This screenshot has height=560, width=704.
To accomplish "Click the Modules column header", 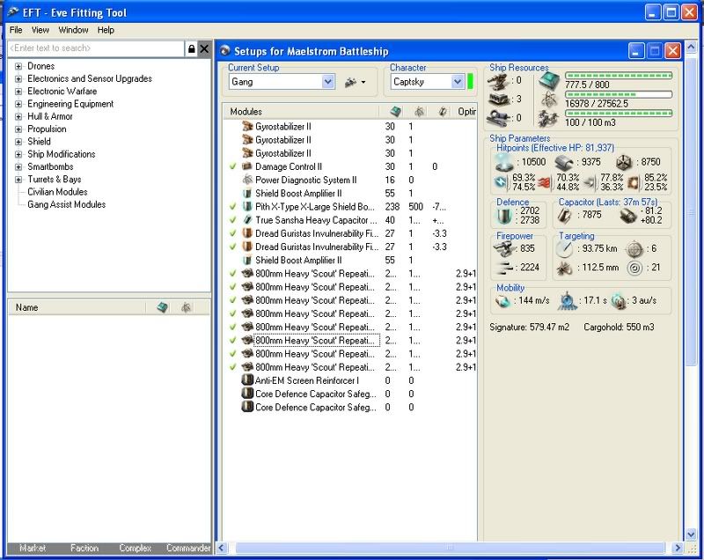I will [x=301, y=111].
